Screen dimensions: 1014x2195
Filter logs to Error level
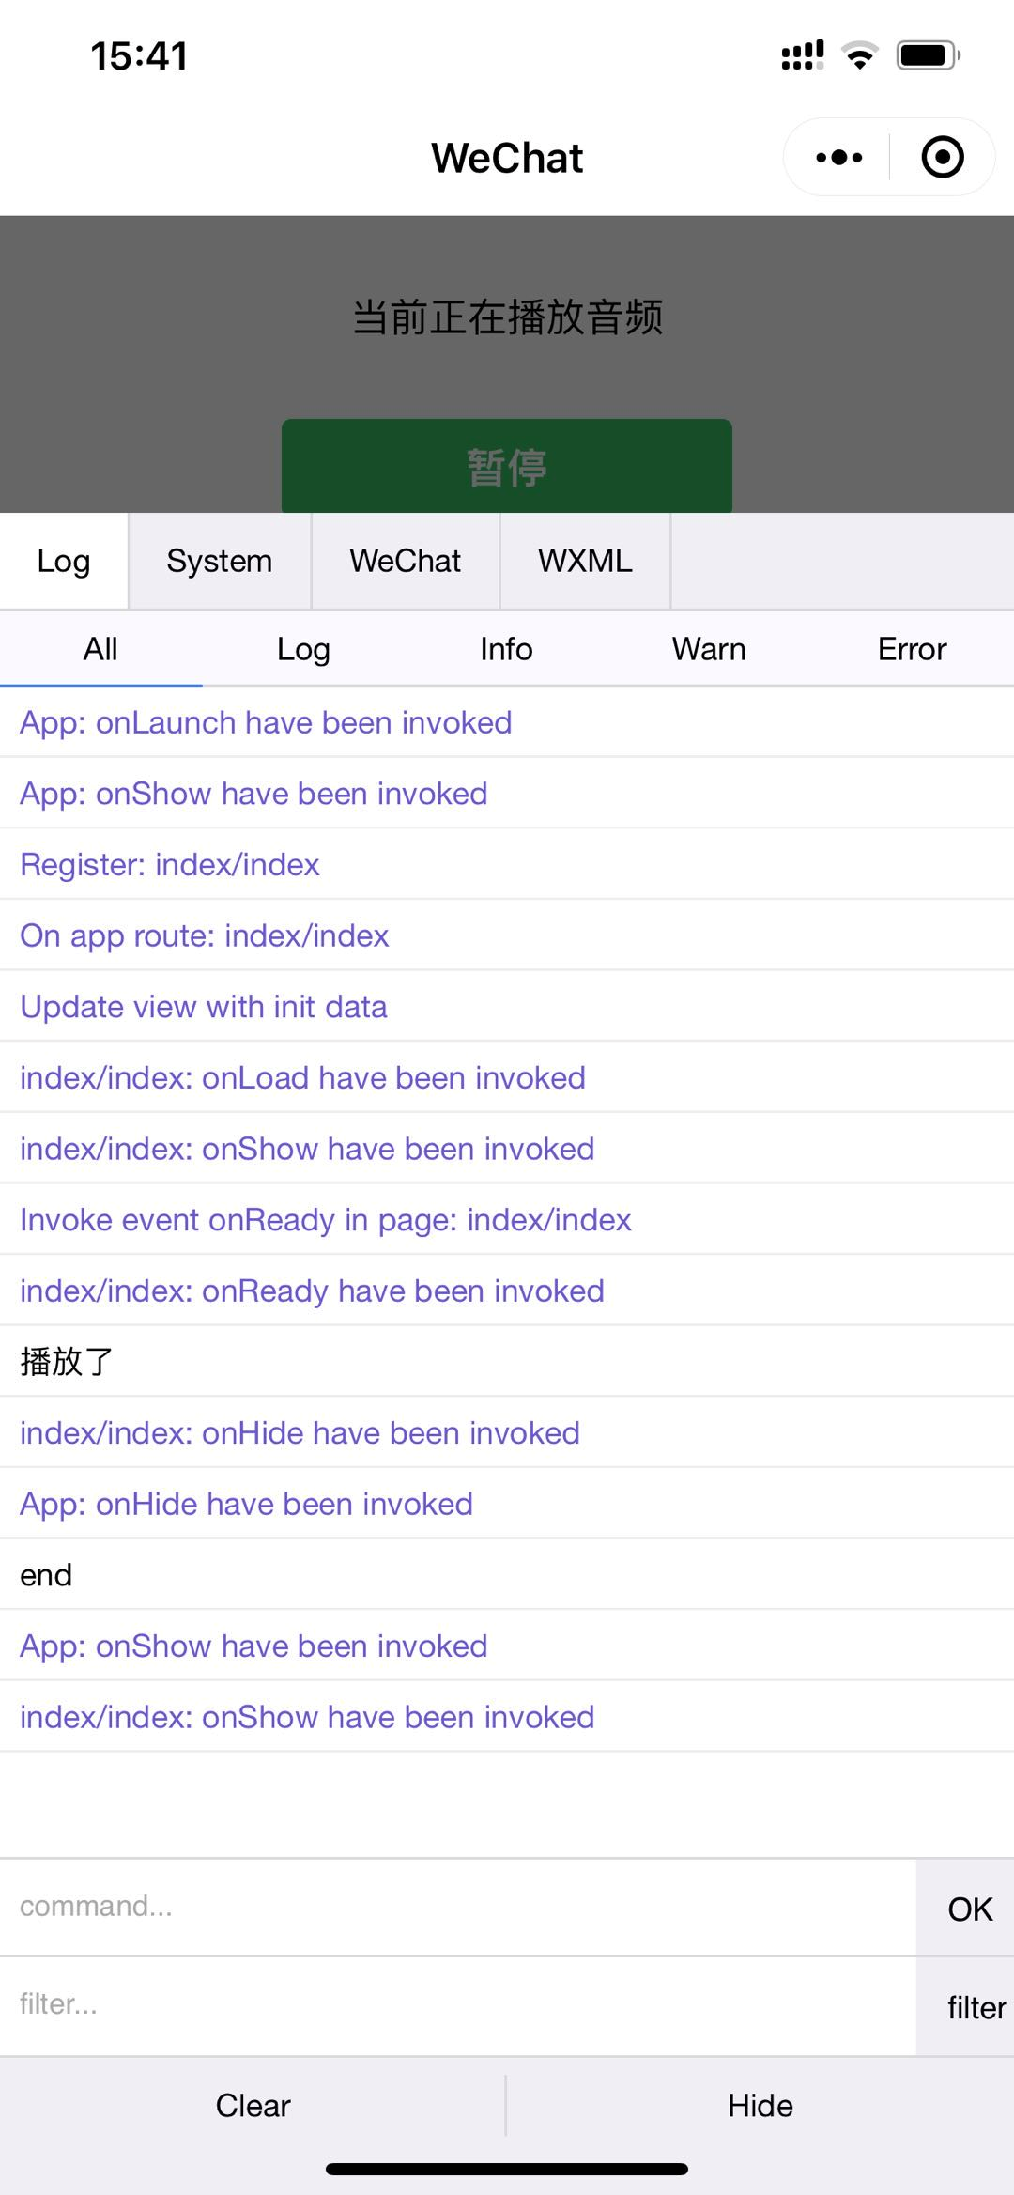(912, 649)
